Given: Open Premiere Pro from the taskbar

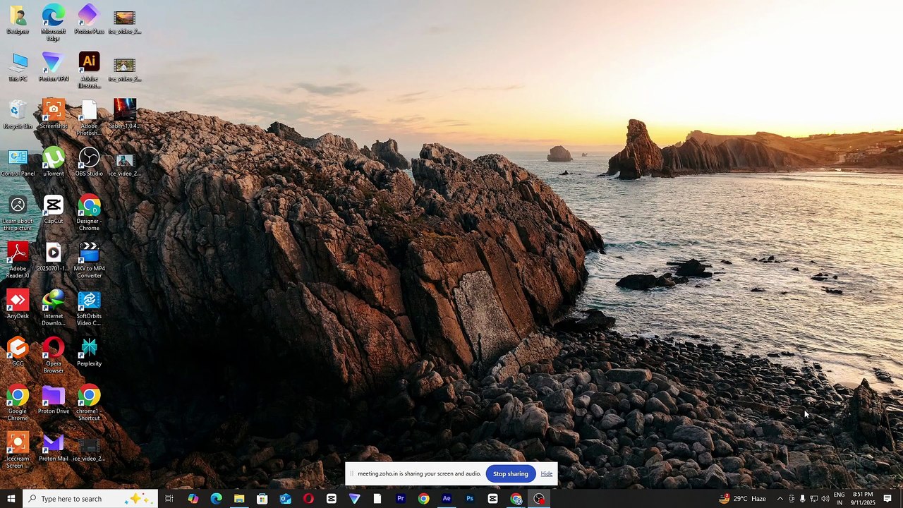Looking at the screenshot, I should pos(400,499).
